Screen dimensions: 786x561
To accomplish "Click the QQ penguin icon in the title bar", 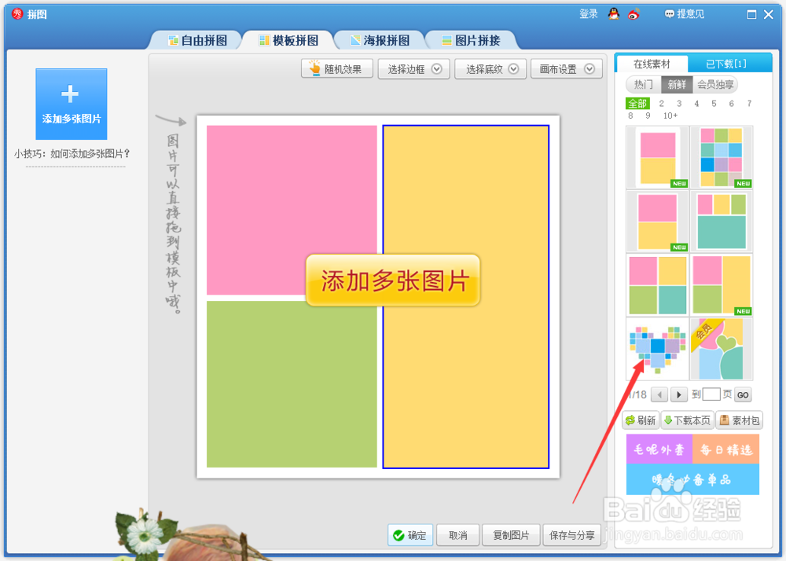I will coord(615,13).
